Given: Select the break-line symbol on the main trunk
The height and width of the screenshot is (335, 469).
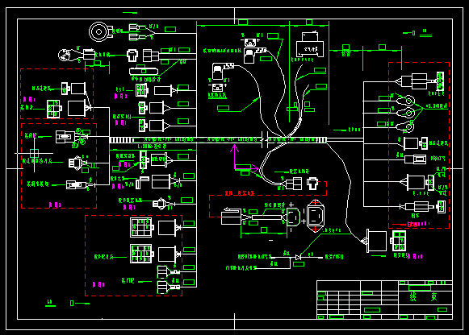Looking at the screenshot, I should [265, 139].
